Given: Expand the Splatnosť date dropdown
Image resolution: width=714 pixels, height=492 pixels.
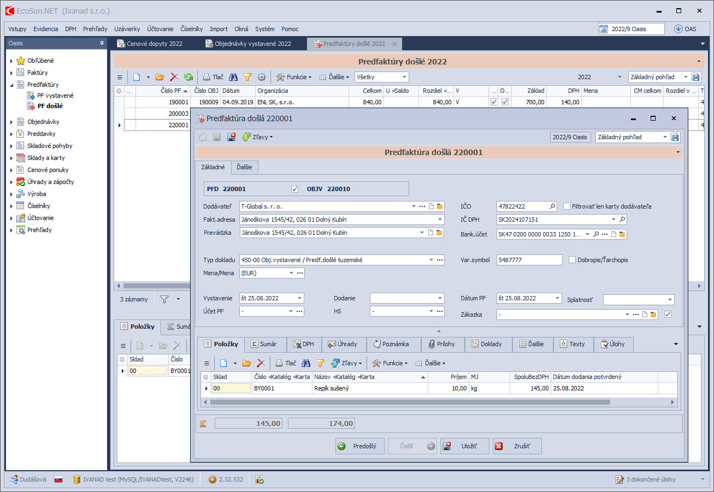Looking at the screenshot, I should point(670,300).
